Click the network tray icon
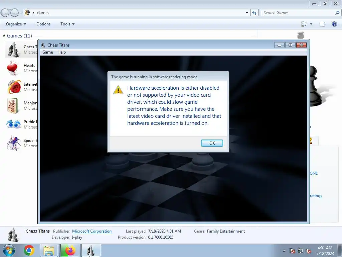Viewport: 342px width, 257px height. coord(300,251)
